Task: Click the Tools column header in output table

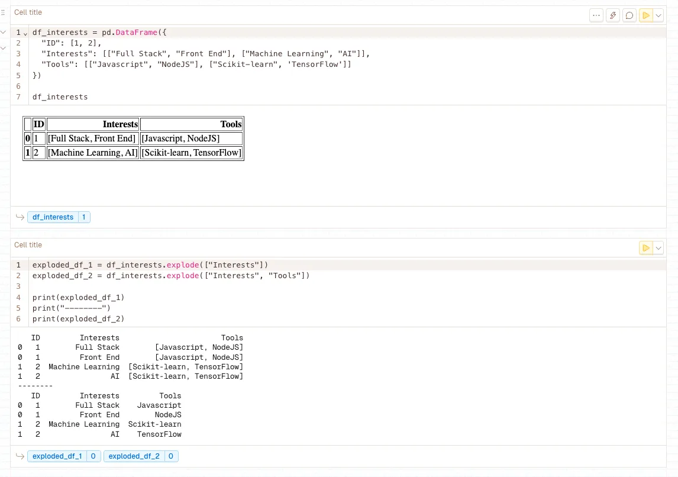Action: tap(191, 124)
